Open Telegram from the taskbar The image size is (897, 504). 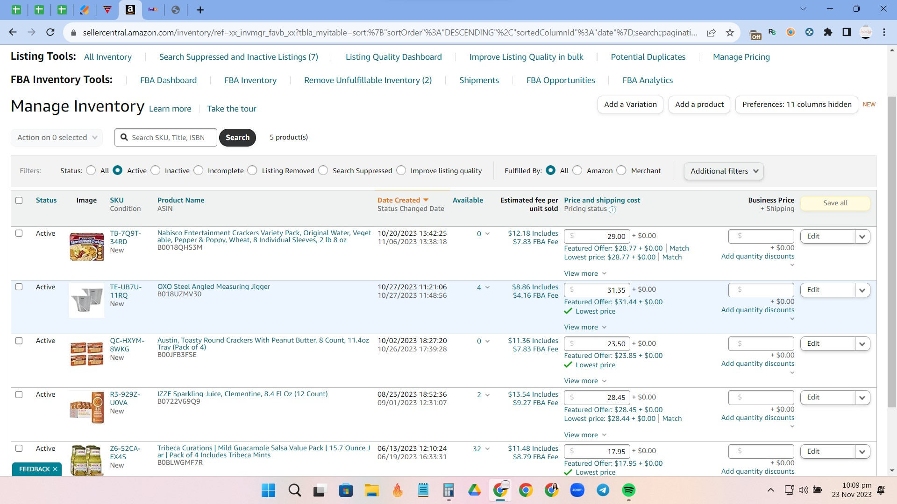click(x=603, y=490)
